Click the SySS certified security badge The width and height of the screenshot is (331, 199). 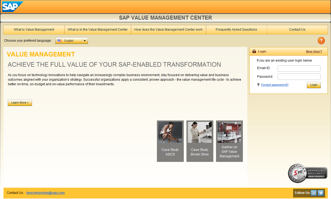(x=308, y=173)
